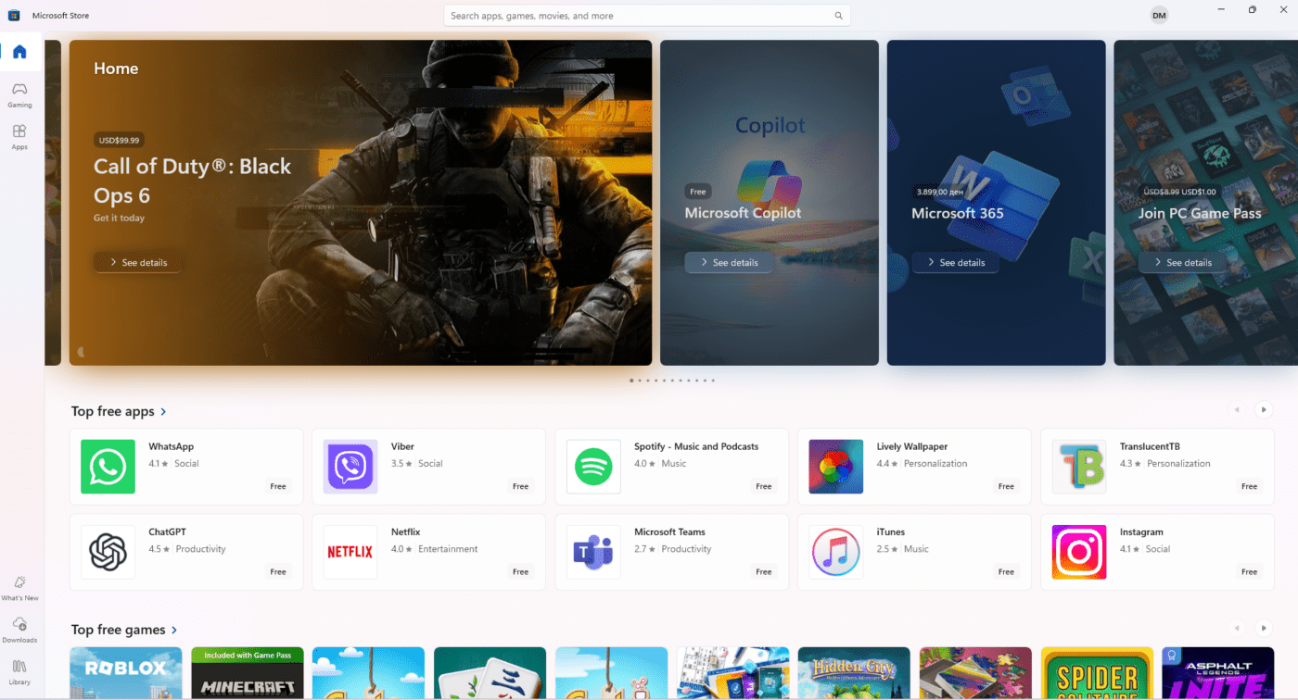Click Free button on Lively Wallpaper card
This screenshot has height=700, width=1298.
point(1006,486)
